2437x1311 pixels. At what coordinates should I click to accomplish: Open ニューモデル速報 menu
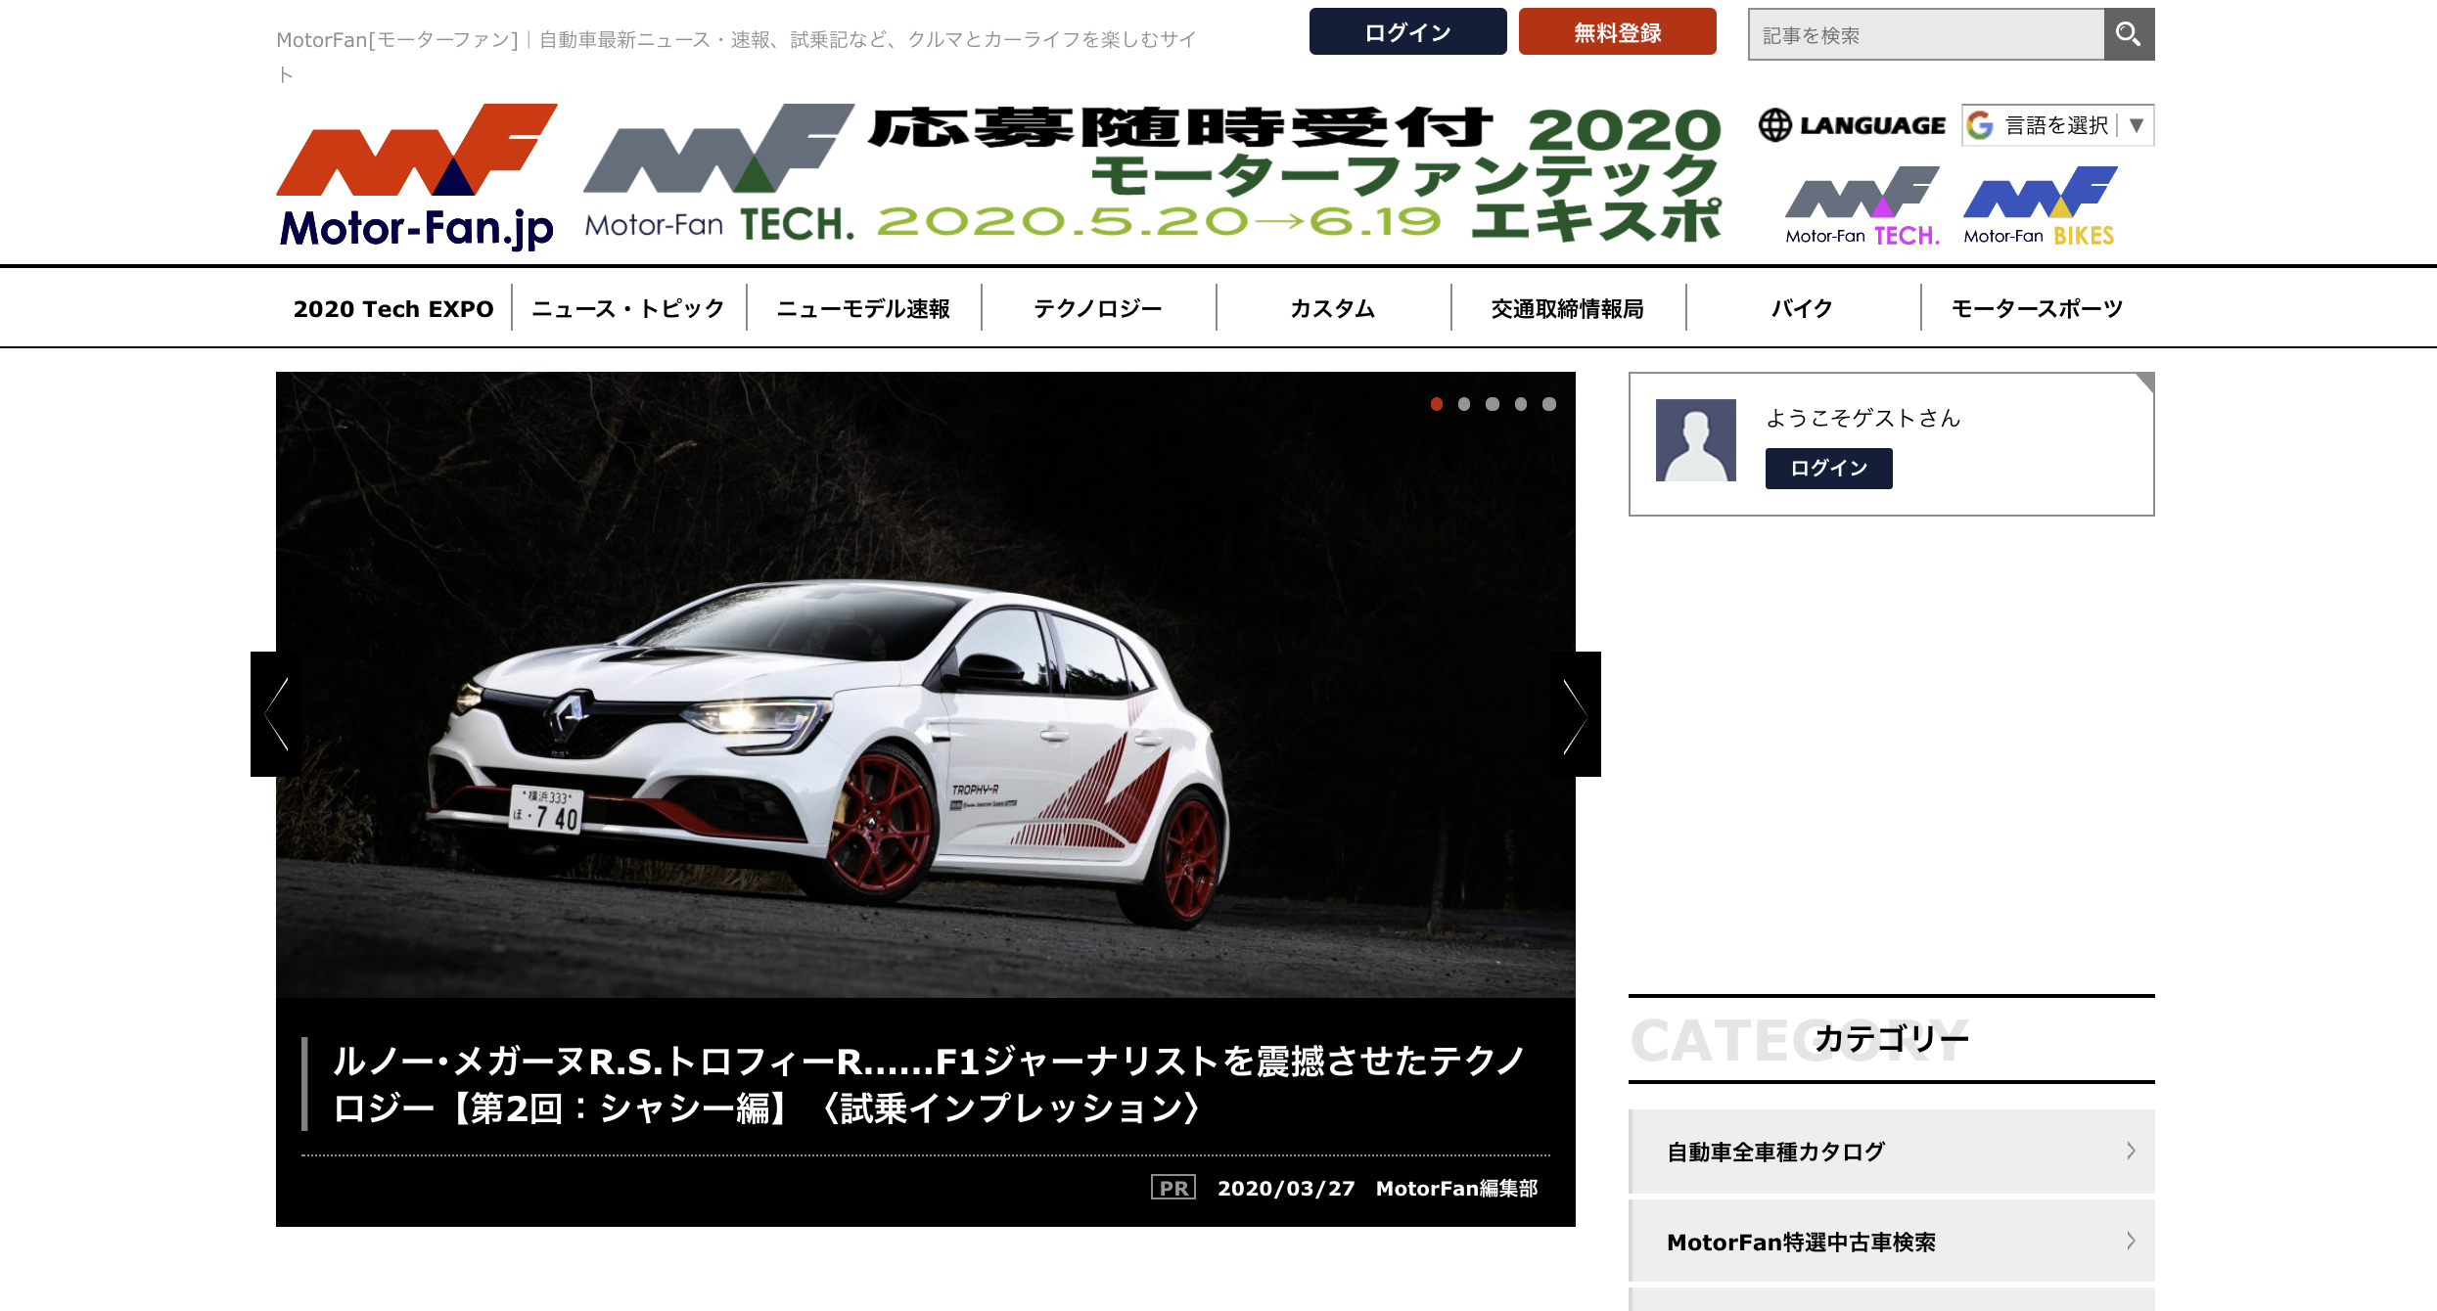[x=863, y=308]
